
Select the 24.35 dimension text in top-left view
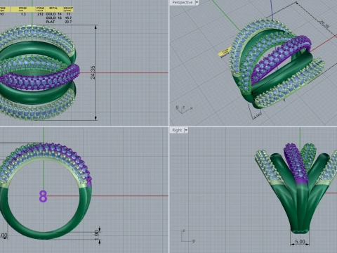tap(93, 72)
